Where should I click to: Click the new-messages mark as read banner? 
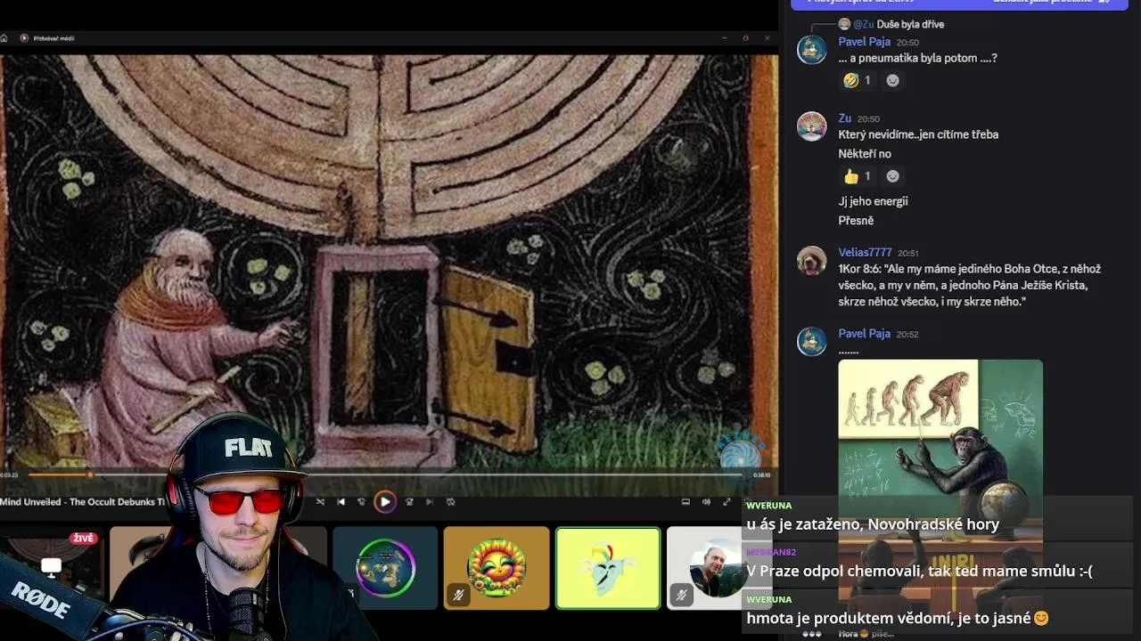959,4
